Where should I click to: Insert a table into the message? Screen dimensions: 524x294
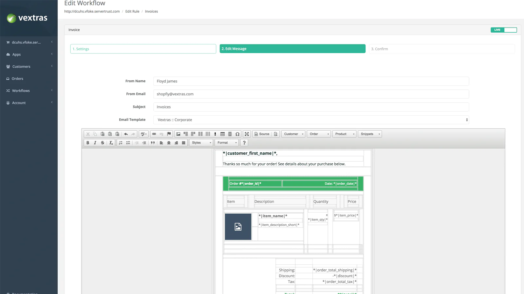pos(222,134)
